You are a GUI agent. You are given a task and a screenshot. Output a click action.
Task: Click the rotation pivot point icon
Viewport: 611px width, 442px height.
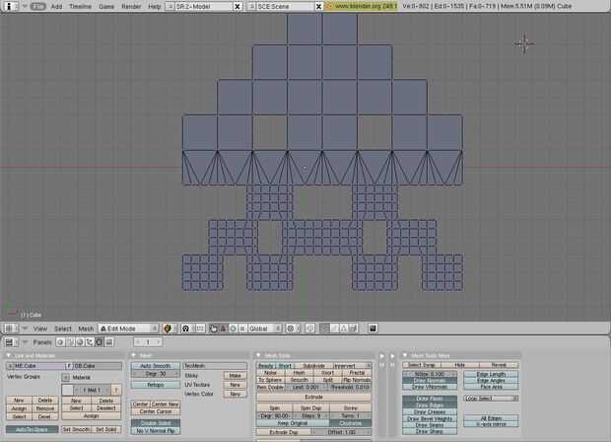[186, 329]
